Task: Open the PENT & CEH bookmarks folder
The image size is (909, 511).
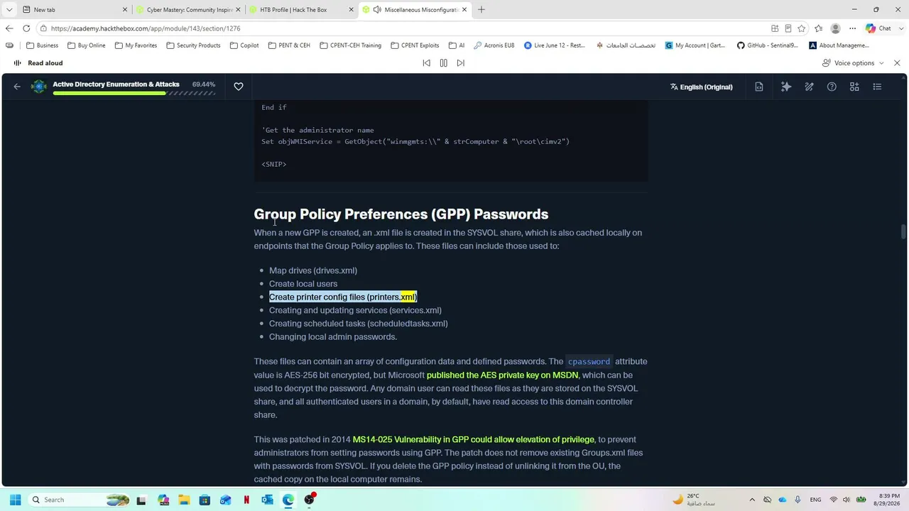Action: (x=289, y=45)
